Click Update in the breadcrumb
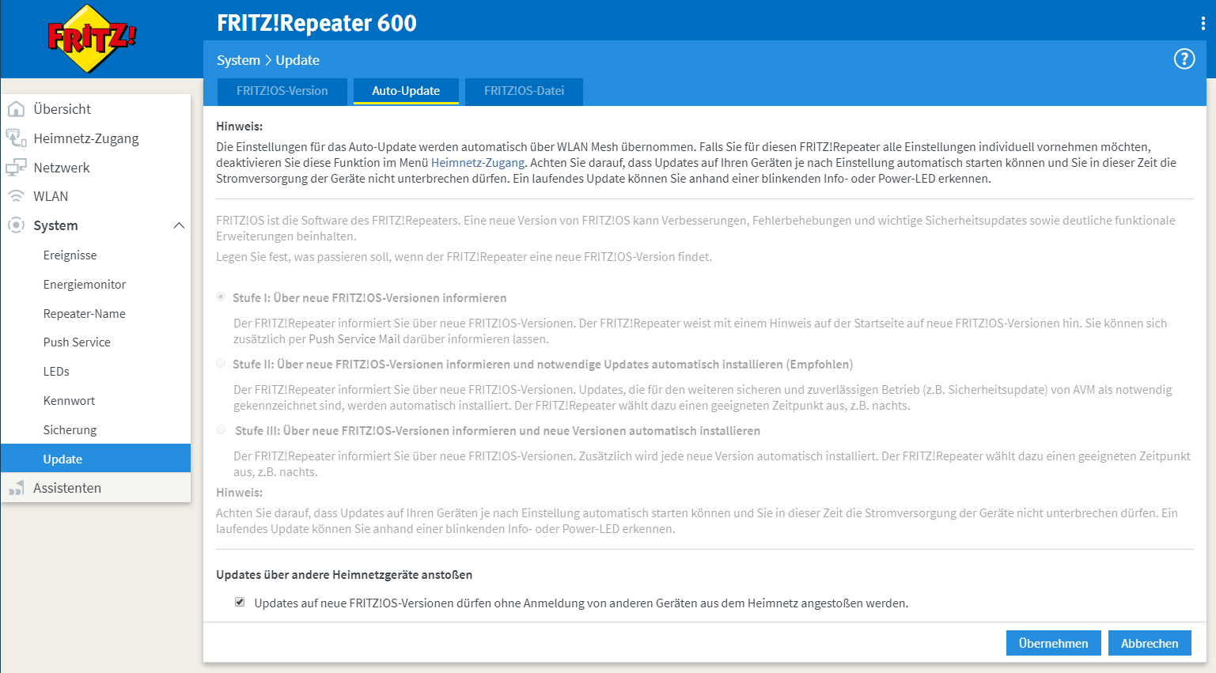 [297, 60]
